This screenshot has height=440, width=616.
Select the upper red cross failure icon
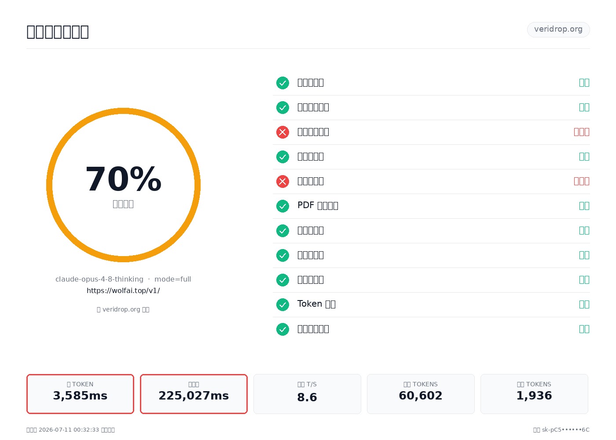coord(282,132)
